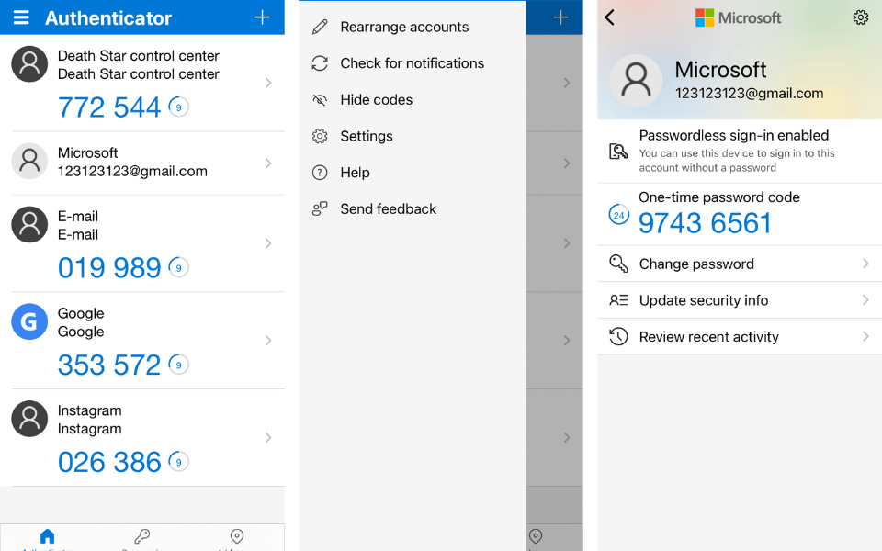882x551 pixels.
Task: Click the question mark Help icon
Action: click(320, 173)
